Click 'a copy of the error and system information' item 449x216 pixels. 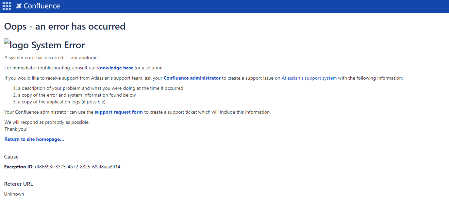coord(77,95)
